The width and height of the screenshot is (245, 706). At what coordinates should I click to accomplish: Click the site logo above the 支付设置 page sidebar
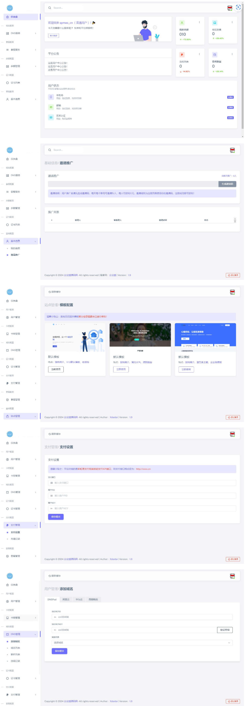pyautogui.click(x=10, y=434)
